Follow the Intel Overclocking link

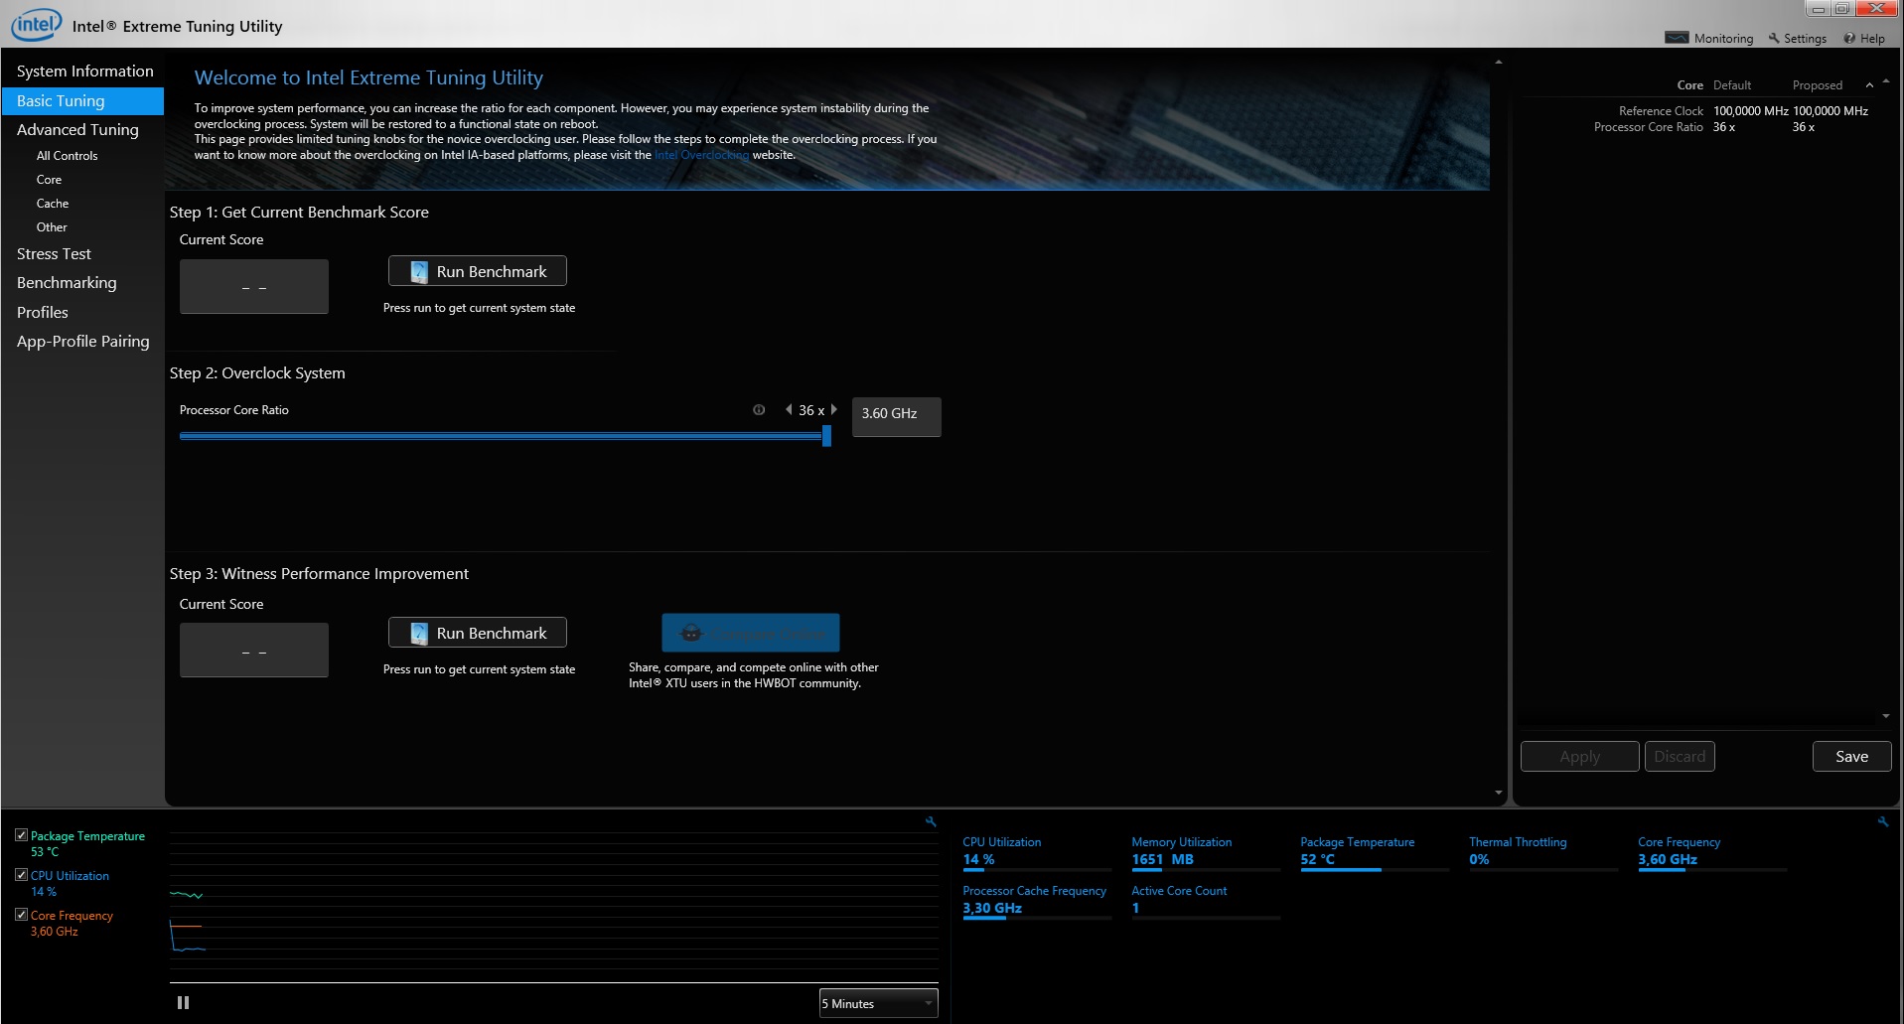701,155
